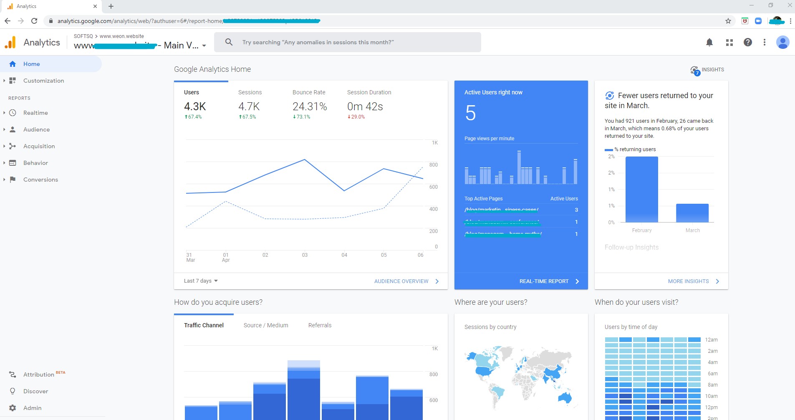
Task: Click the March returning users bar
Action: pos(692,213)
